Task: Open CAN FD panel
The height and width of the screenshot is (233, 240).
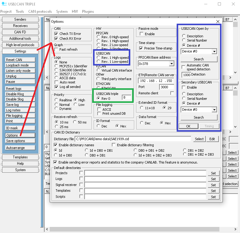Action: click(20, 32)
